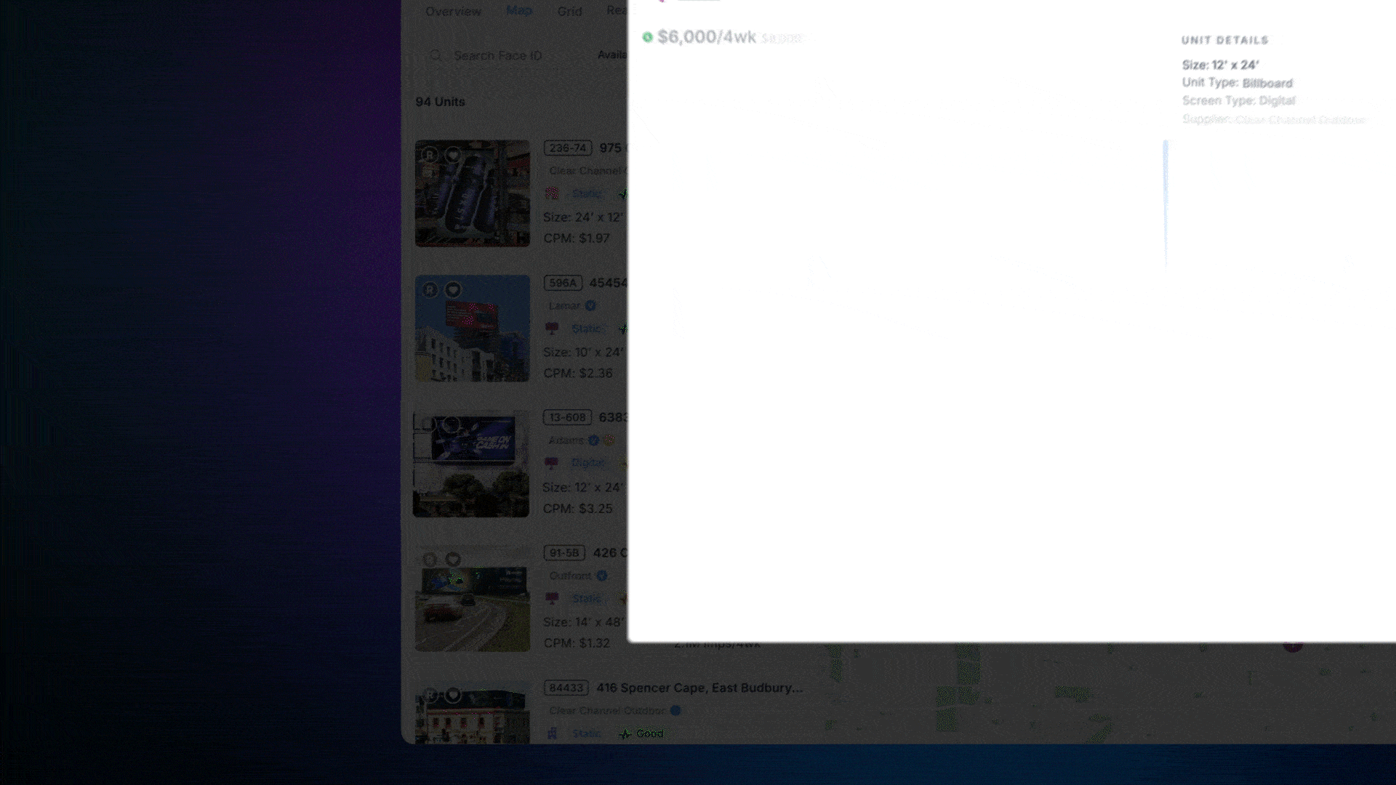Screen dimensions: 1396x785
Task: Click the R badge on 236-74 thumbnail
Action: tap(430, 155)
